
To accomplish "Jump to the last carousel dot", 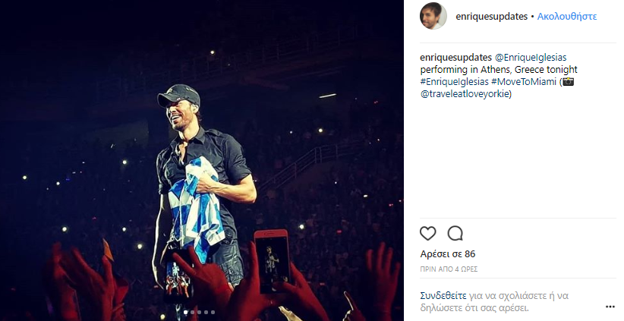I will (x=213, y=312).
